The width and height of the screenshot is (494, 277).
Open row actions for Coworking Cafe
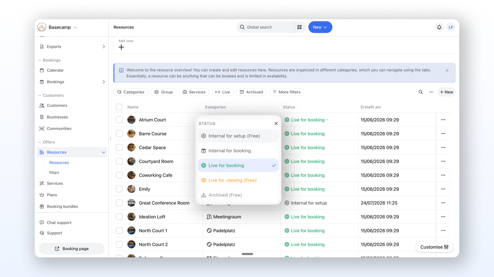443,175
